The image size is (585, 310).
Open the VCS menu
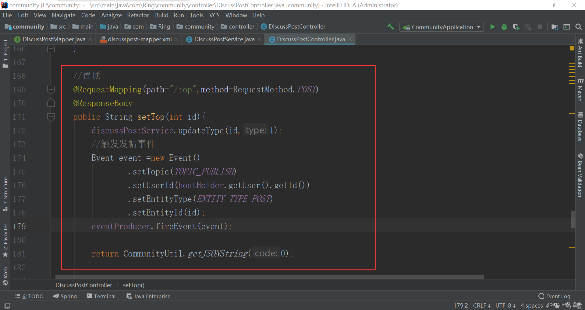[x=214, y=15]
